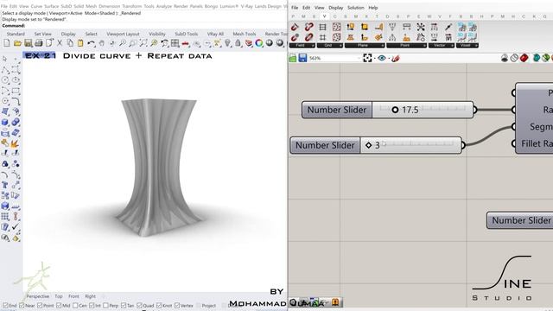Click the Grasshopper Zoom Extents frame icon

367,58
